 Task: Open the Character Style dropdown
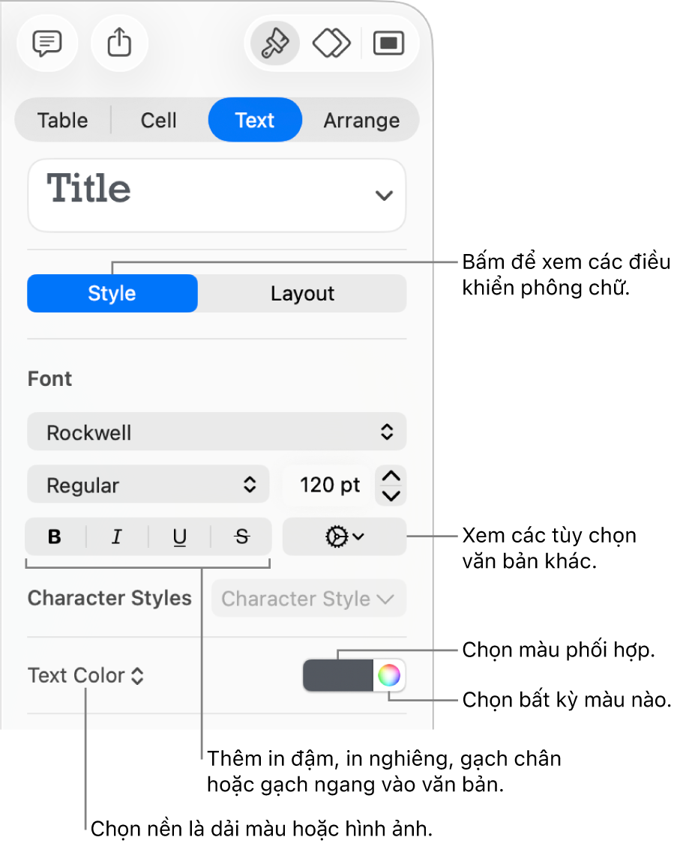tap(308, 599)
